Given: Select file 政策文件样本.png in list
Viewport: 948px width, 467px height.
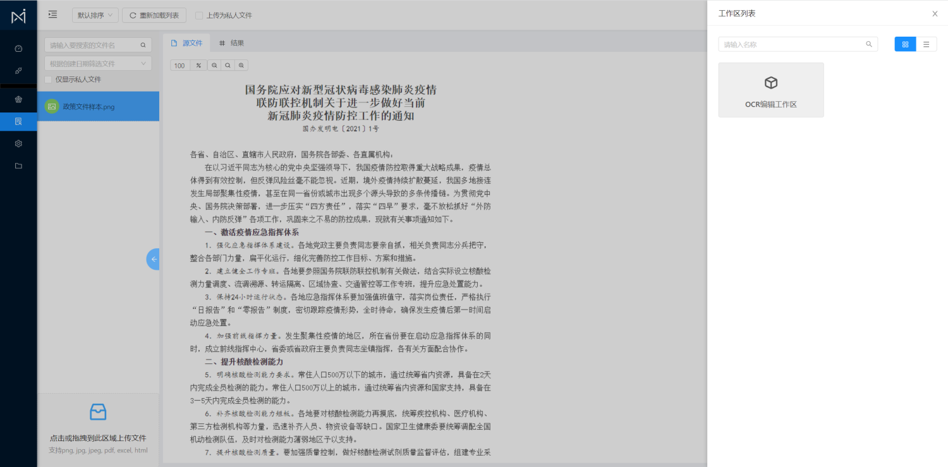Looking at the screenshot, I should click(98, 106).
